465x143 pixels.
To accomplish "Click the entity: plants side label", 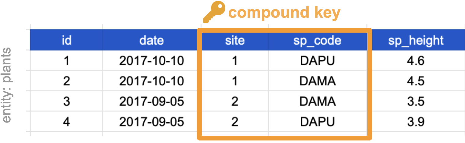I will tap(7, 85).
